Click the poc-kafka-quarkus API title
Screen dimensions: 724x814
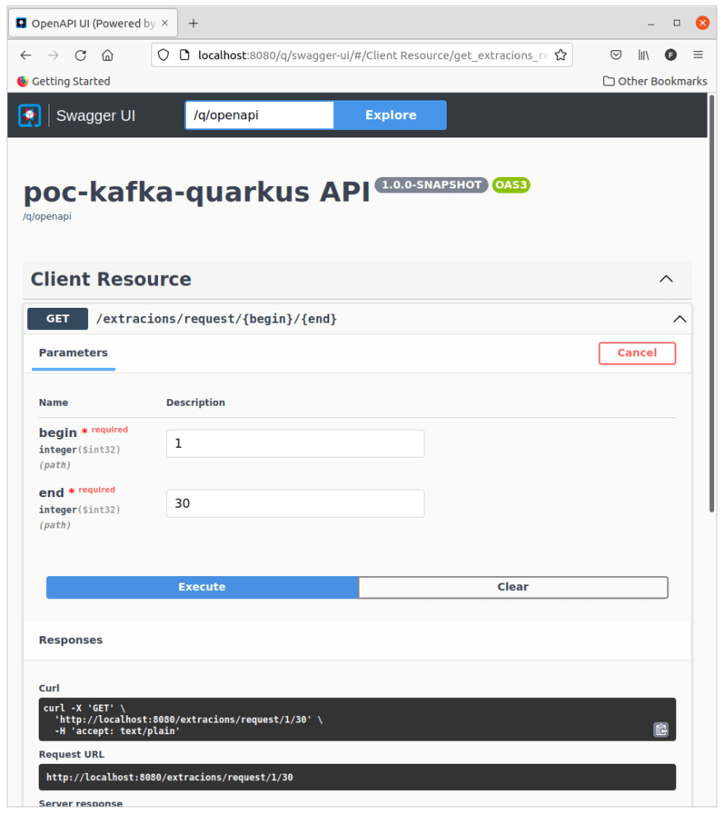[x=197, y=192]
